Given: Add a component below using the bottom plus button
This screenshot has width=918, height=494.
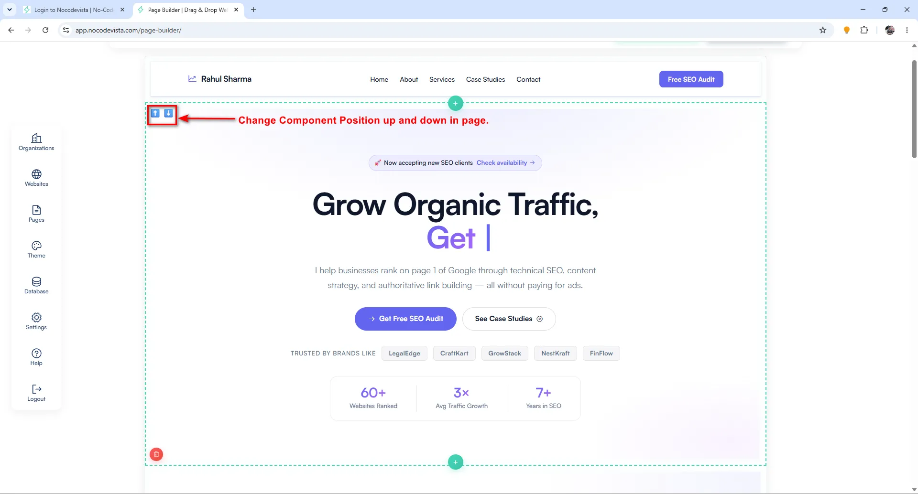Looking at the screenshot, I should [x=456, y=462].
